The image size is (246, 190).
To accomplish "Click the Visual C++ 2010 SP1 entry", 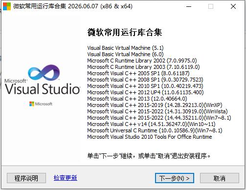I will coord(145,86).
